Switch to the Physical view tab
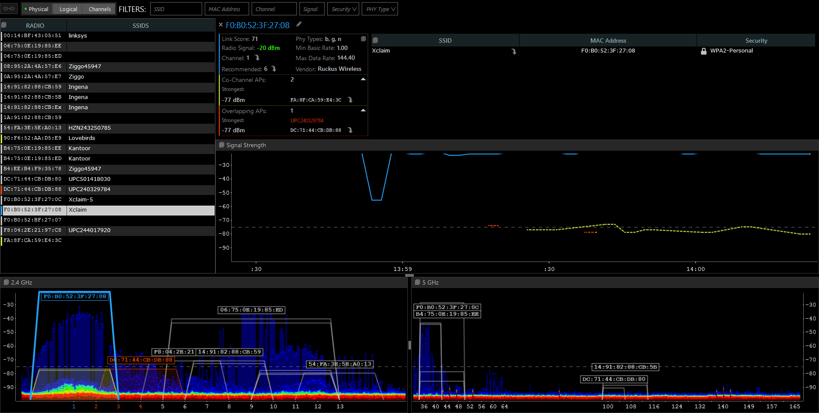 37,9
